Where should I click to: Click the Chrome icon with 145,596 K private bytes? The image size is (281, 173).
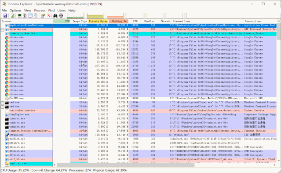point(7,50)
